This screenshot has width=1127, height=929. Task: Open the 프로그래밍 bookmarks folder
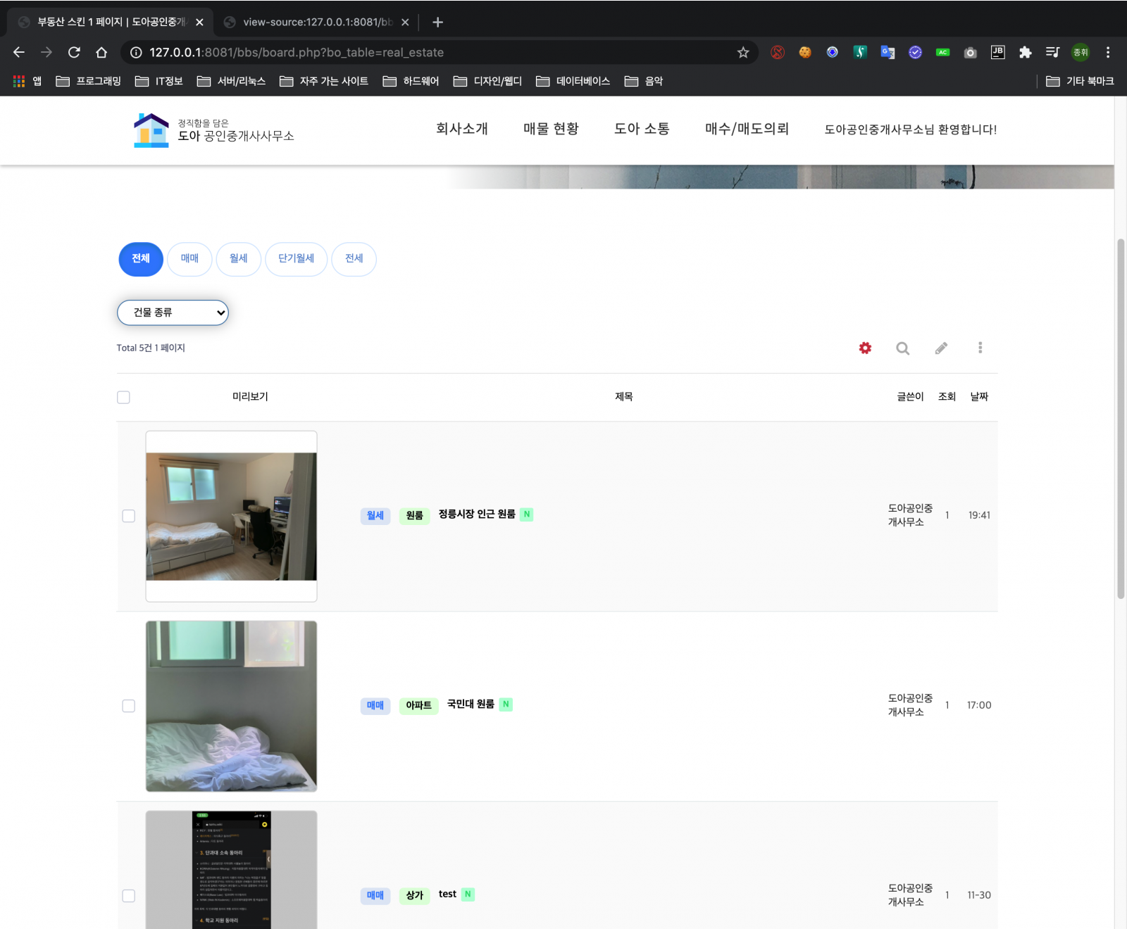click(89, 82)
